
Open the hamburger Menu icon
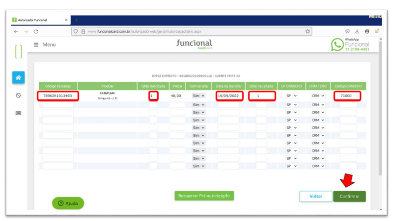tap(36, 45)
